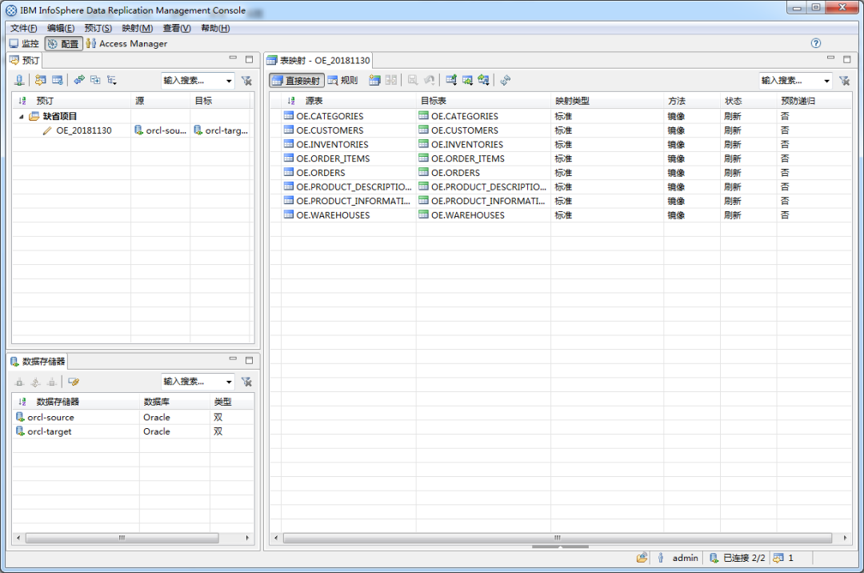Open the 文件(F) menu
The height and width of the screenshot is (573, 864).
coord(24,28)
